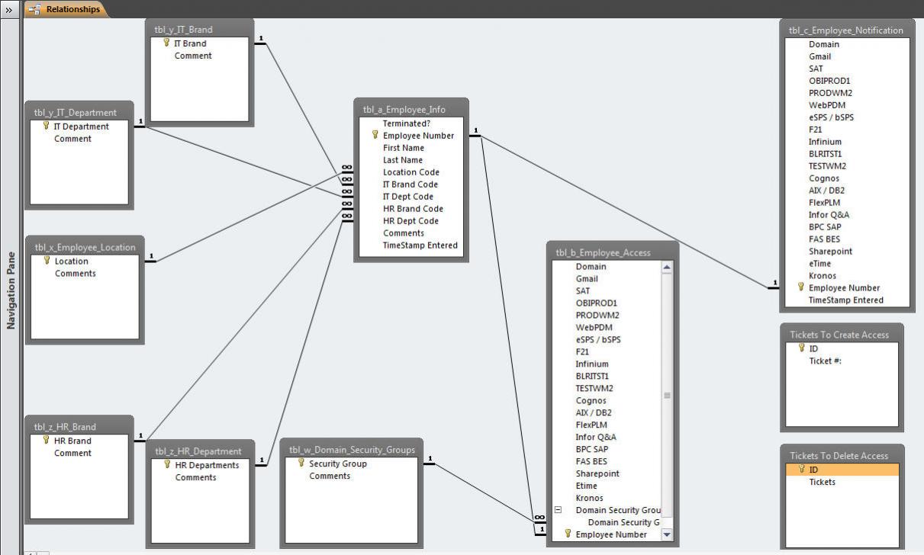This screenshot has width=924, height=555.
Task: Select the tbl_a_Employee_Info table title
Action: [404, 109]
